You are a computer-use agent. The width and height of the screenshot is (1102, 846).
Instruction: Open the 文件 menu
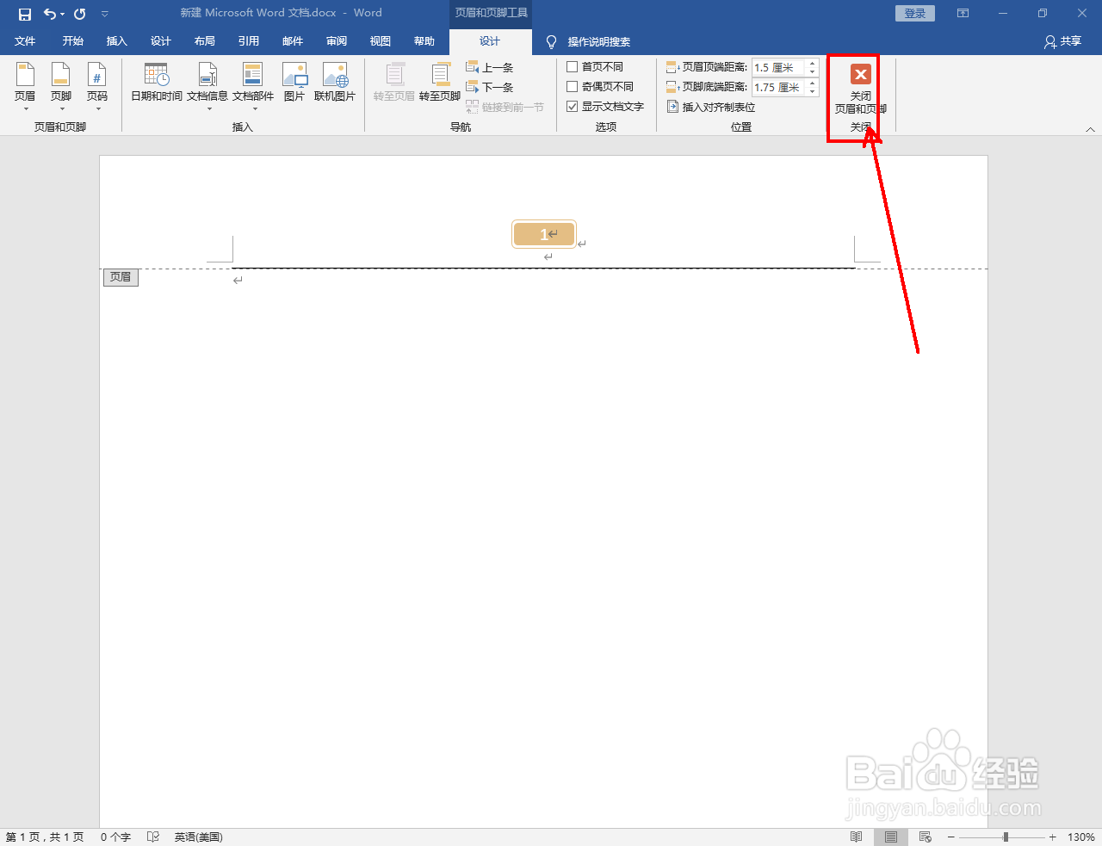click(25, 40)
